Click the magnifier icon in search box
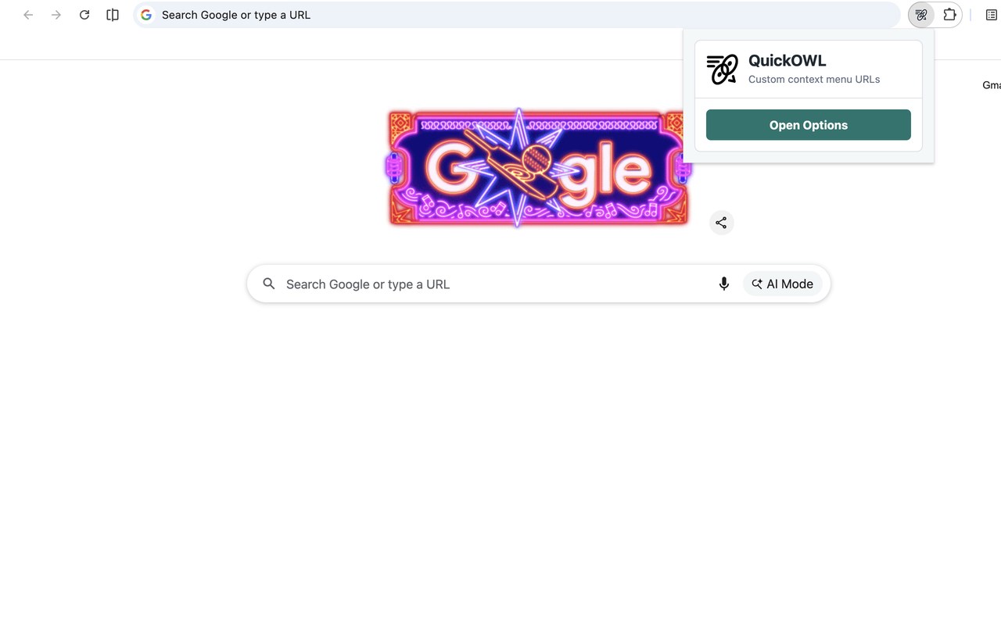 269,284
